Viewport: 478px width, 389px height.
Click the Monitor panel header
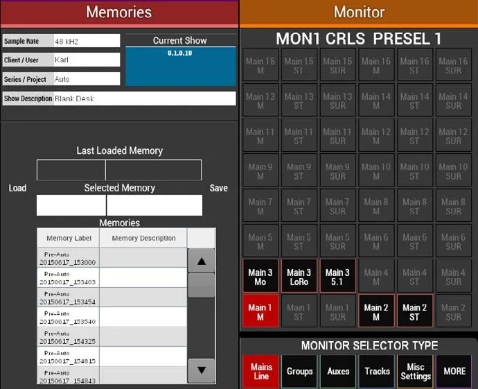pos(359,13)
